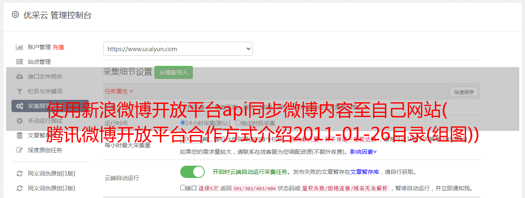This screenshot has height=198, width=525.
Task: Click the gear icon beside 优采云 管理控制台
Action: click(15, 15)
